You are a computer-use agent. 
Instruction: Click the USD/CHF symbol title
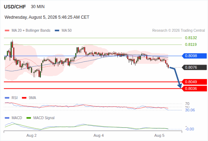[x=15, y=7]
